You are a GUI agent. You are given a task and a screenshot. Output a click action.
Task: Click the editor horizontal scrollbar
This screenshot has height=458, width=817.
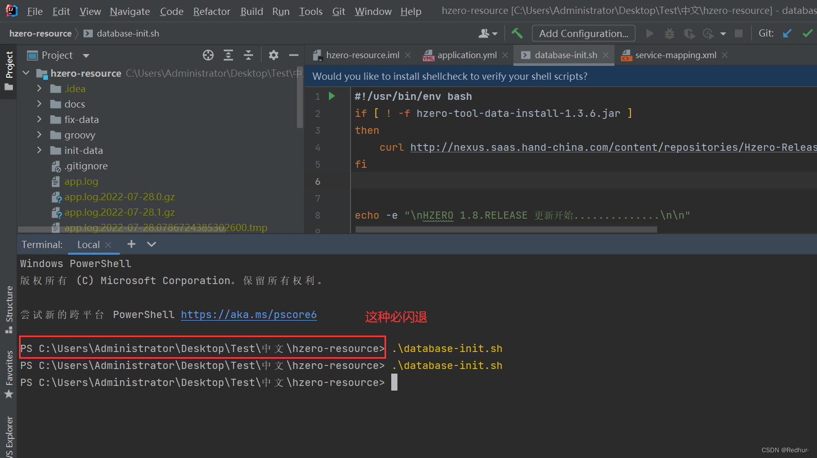point(506,230)
